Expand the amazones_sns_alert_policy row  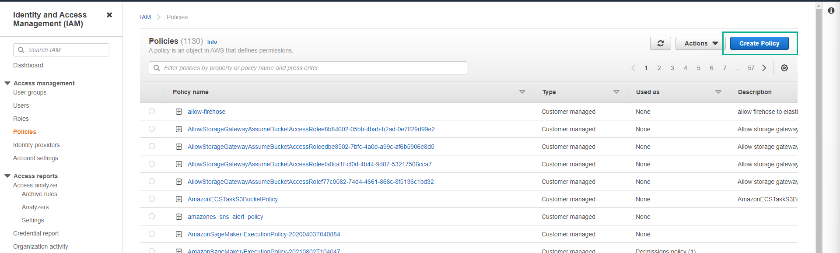(179, 217)
